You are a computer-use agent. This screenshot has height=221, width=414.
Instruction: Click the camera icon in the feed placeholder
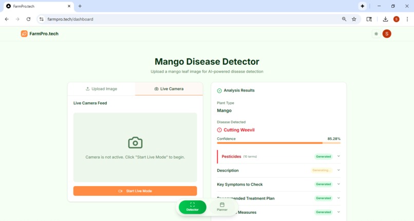[135, 142]
